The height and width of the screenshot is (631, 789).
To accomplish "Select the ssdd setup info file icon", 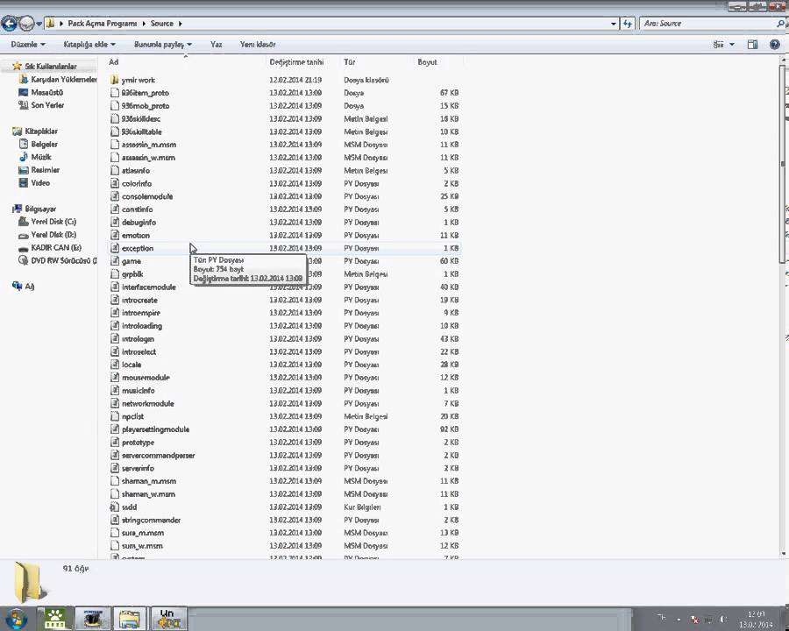I will tap(114, 507).
